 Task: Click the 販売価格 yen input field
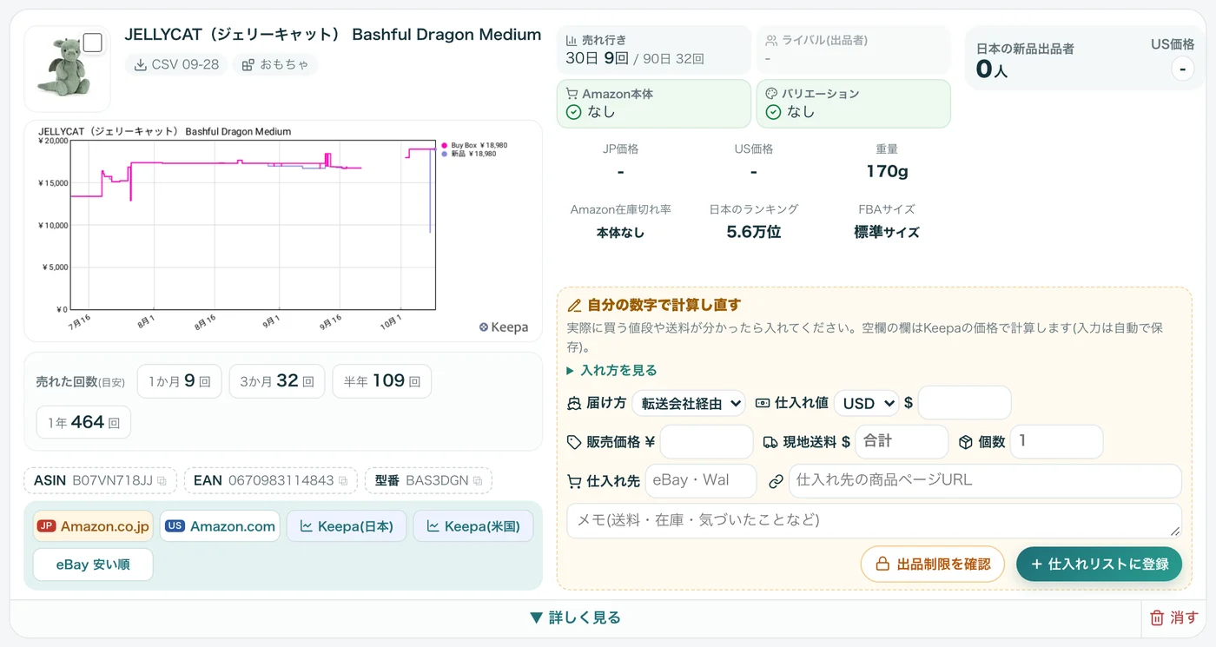(x=706, y=442)
